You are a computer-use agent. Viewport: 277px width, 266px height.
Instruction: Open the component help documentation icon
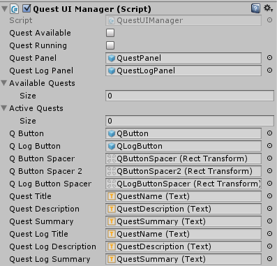tap(255, 9)
